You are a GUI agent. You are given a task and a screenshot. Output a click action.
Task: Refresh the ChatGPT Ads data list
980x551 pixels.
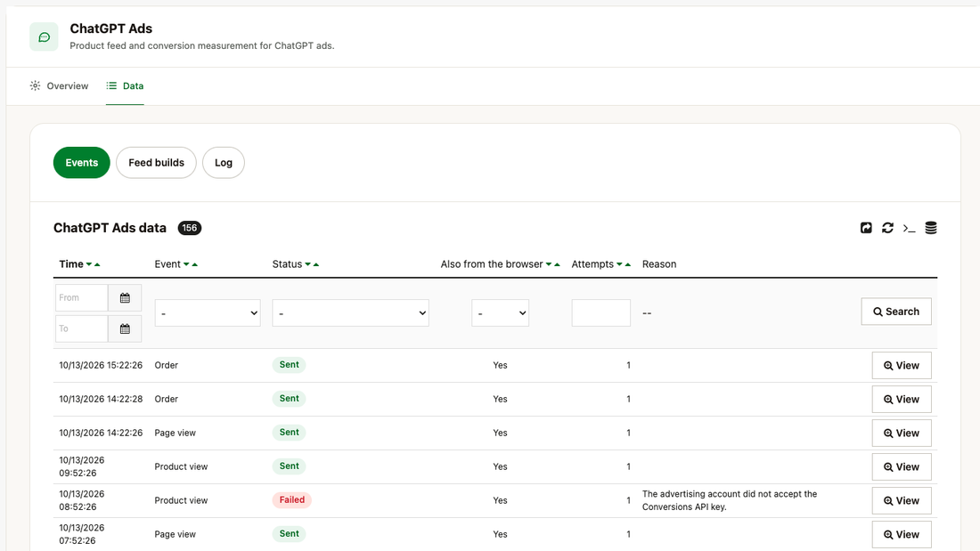point(887,228)
